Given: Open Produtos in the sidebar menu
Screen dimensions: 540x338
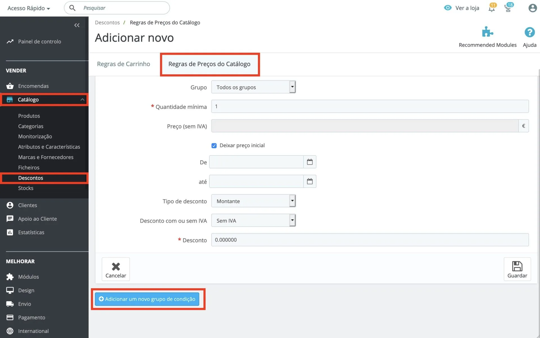Looking at the screenshot, I should click(29, 116).
